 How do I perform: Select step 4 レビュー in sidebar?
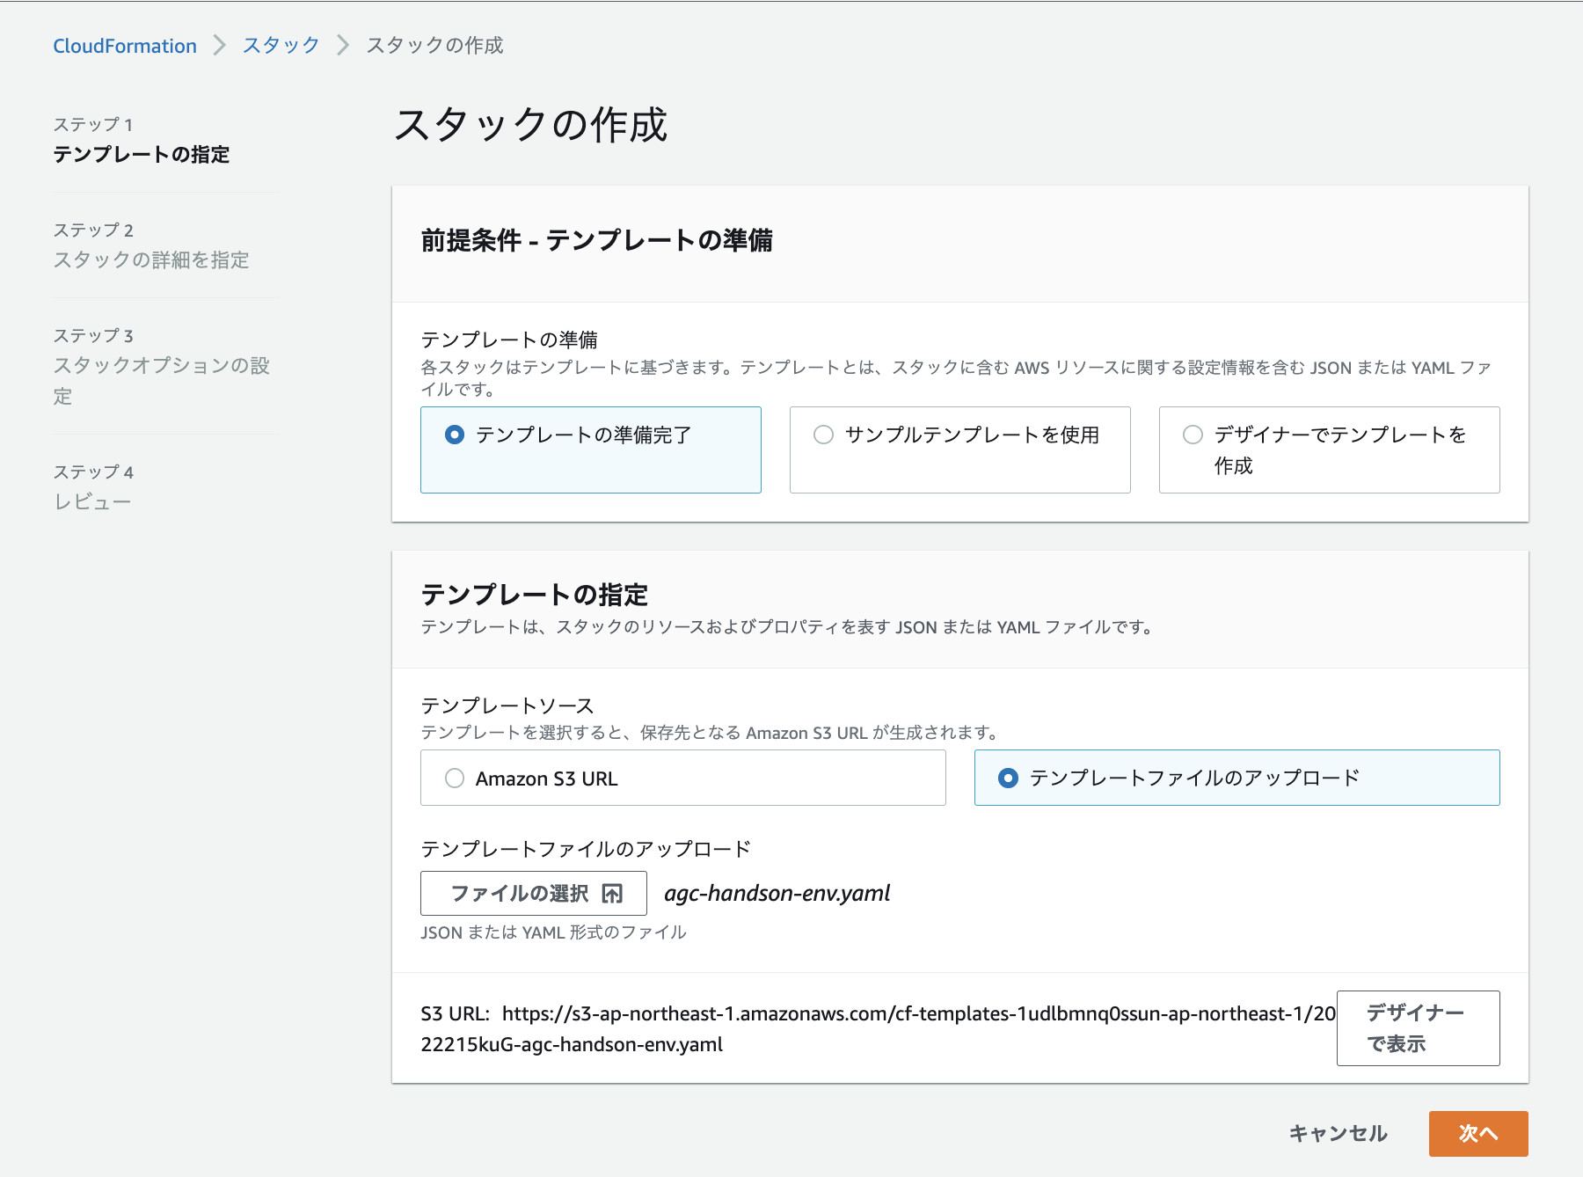[92, 502]
